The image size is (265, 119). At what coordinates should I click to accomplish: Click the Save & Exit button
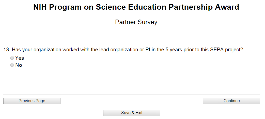132,113
